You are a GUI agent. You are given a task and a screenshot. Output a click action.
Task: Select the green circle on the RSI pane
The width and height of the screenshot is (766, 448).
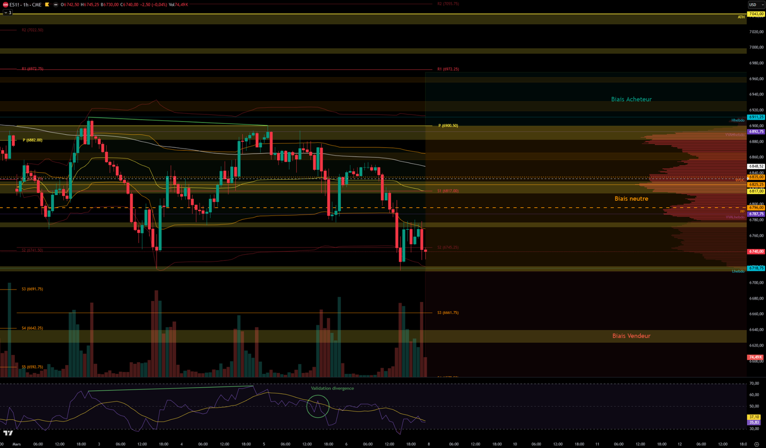tap(318, 406)
